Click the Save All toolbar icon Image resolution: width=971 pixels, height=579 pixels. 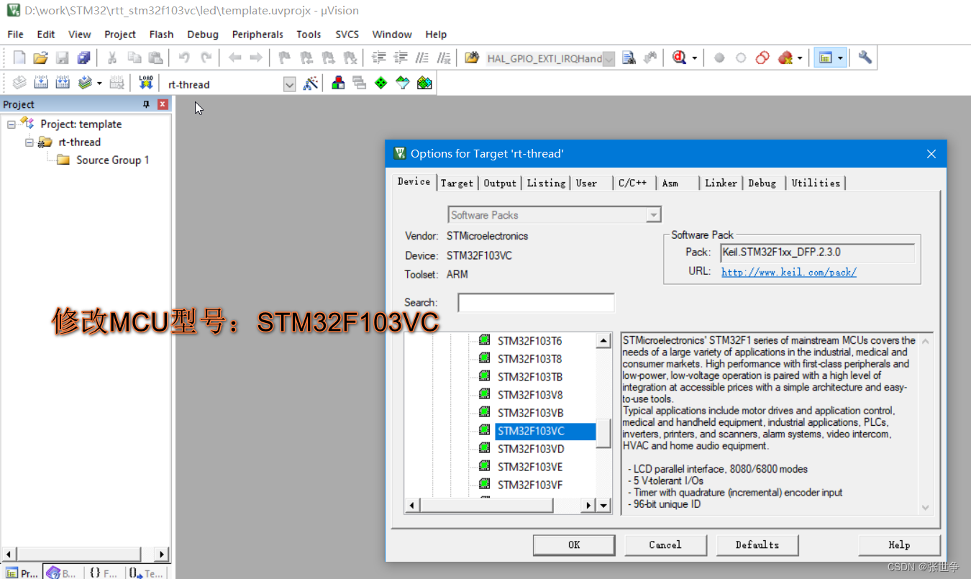(84, 58)
